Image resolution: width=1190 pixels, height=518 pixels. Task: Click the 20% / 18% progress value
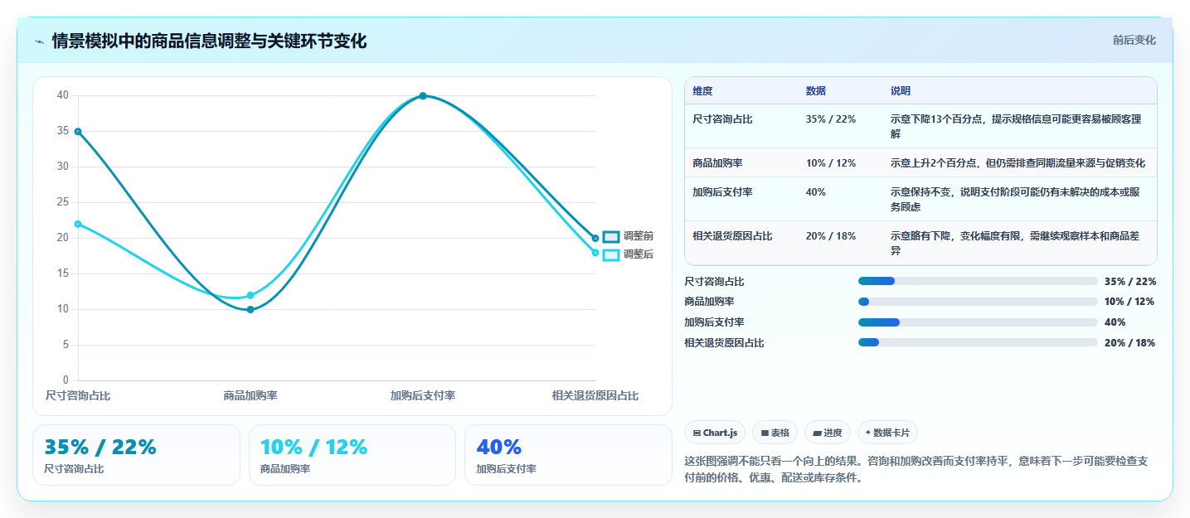click(x=1129, y=343)
